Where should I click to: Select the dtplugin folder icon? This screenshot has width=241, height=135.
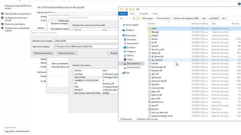coord(149,32)
